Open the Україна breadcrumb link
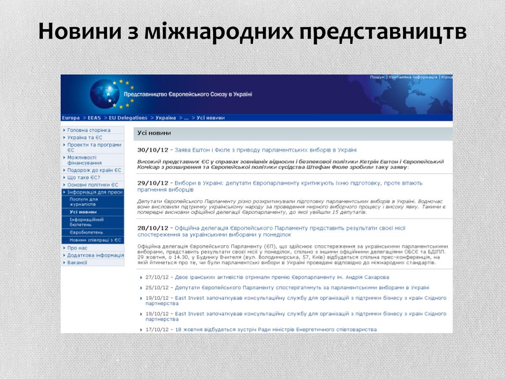The image size is (505, 379). click(x=166, y=118)
